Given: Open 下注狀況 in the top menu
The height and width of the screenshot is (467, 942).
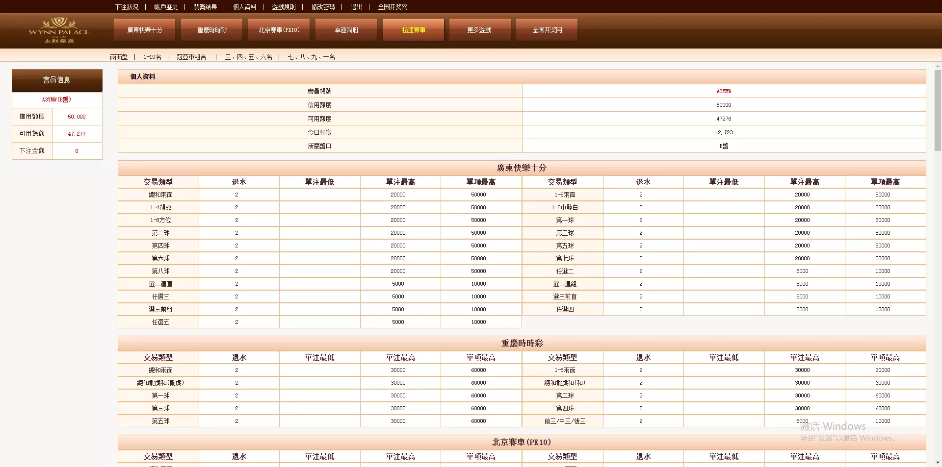Looking at the screenshot, I should tap(127, 7).
